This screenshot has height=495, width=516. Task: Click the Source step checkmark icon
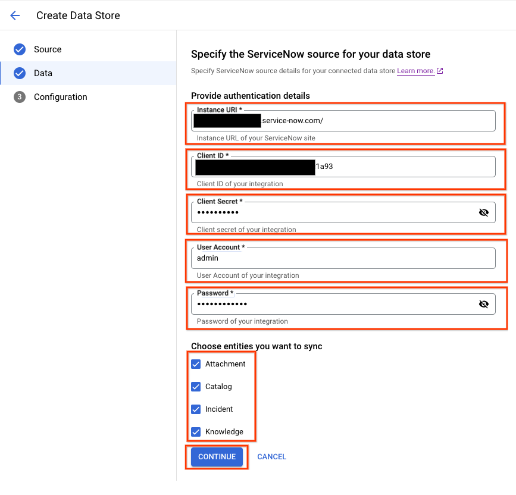20,49
